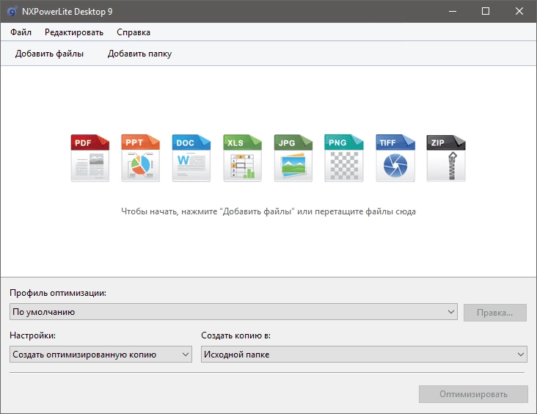Image resolution: width=537 pixels, height=414 pixels.
Task: Minimize the NXPowerLite window
Action: click(453, 11)
